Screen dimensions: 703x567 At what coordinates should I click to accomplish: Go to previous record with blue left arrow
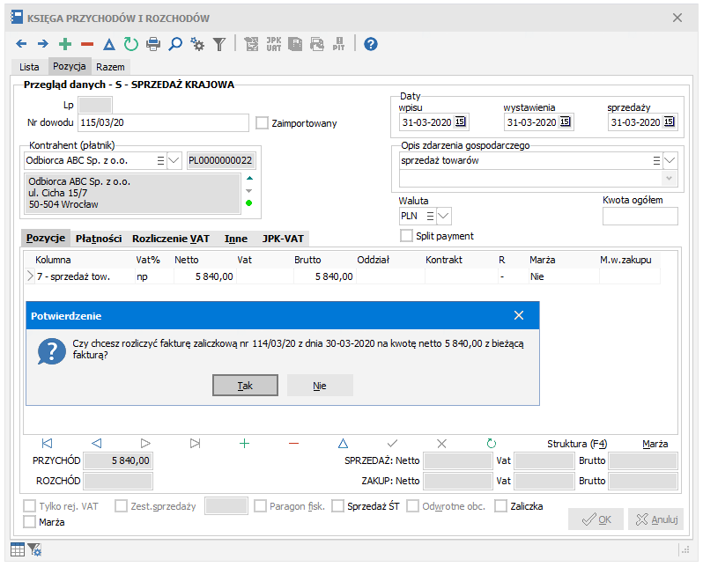[x=21, y=44]
